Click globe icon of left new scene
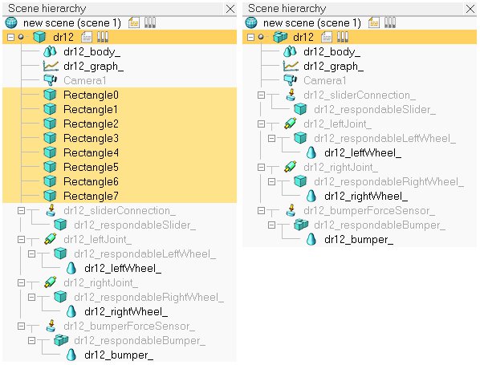The height and width of the screenshot is (365, 480). (x=11, y=23)
